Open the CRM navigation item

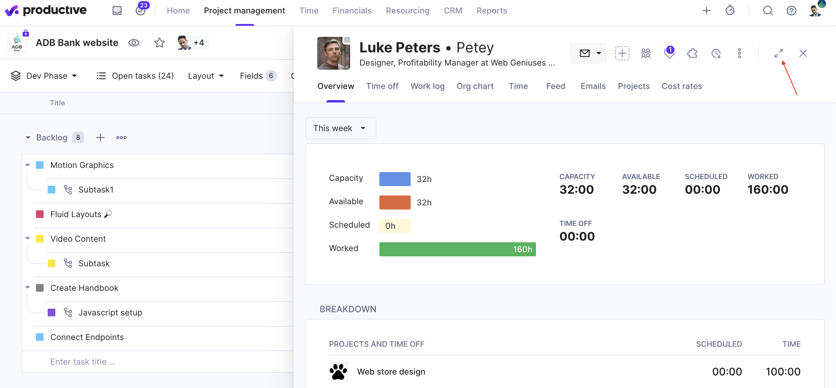(x=453, y=11)
